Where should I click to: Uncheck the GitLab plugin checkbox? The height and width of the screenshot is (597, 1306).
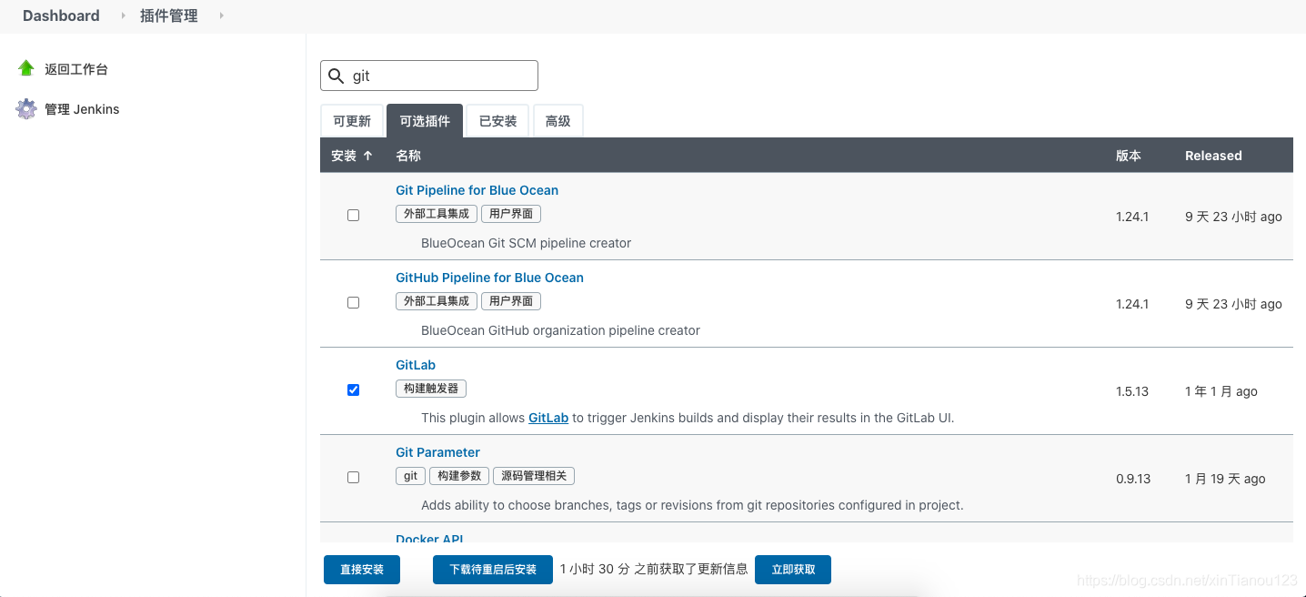[354, 390]
